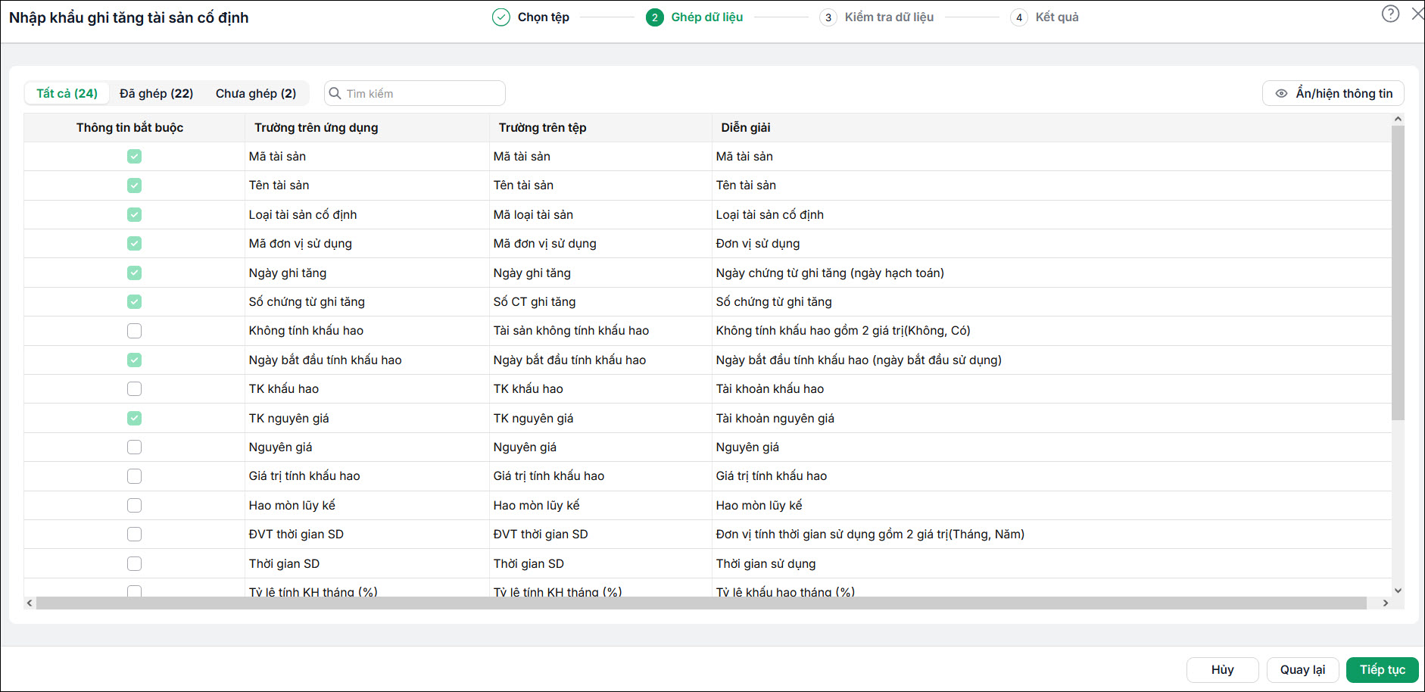Click step 4 circle Kết quả
This screenshot has height=692, width=1425.
point(1018,17)
